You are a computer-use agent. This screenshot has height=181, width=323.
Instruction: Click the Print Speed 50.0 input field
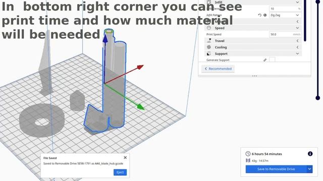tap(285, 34)
